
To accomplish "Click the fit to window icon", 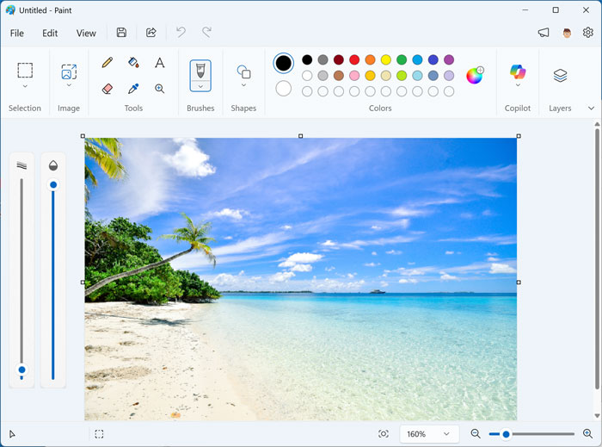I will (384, 434).
